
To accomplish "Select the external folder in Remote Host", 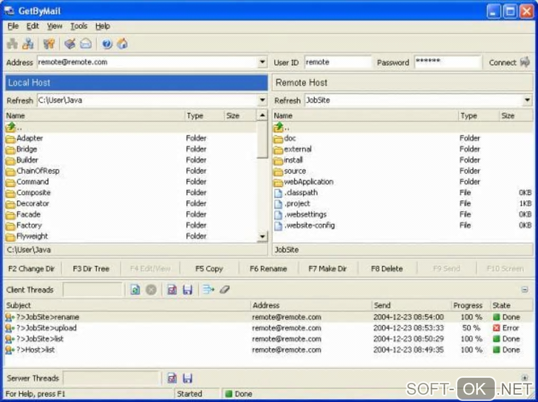I will pos(403,149).
